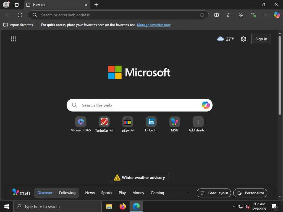Click the scrollbar down arrow
283x212 pixels.
280,196
